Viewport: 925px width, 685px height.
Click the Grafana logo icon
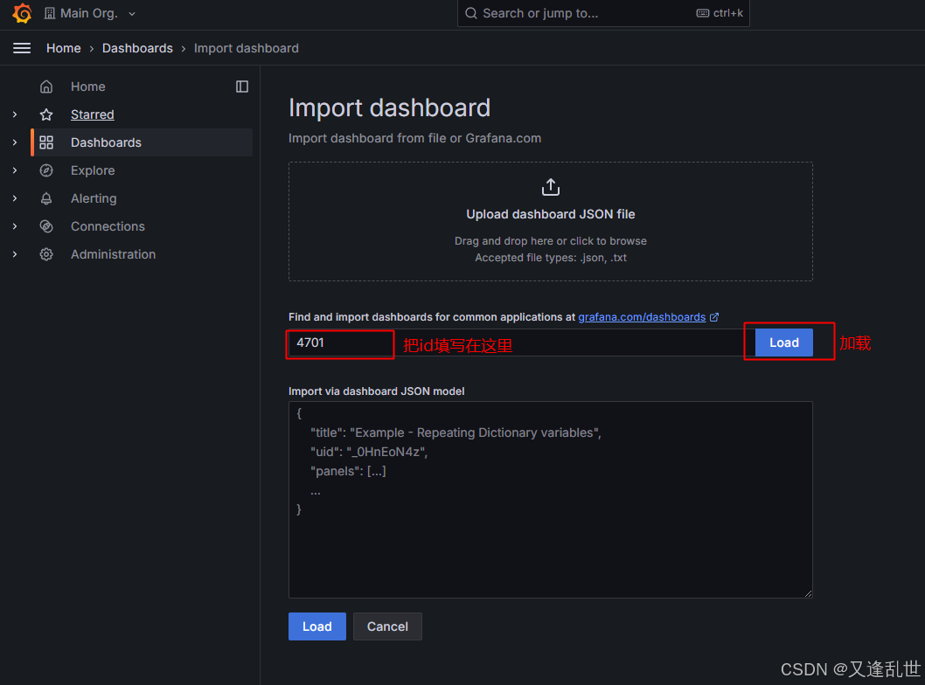pyautogui.click(x=22, y=13)
